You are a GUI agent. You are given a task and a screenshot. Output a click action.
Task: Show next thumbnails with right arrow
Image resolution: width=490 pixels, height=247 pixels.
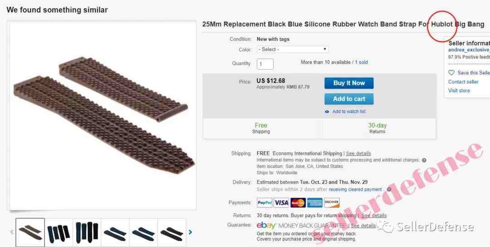coord(190,232)
